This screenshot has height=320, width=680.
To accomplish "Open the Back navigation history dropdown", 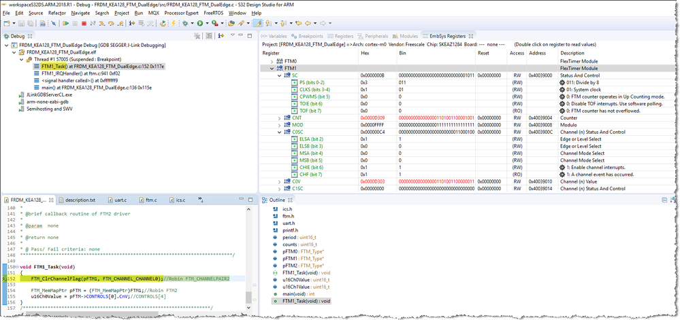I will click(315, 23).
